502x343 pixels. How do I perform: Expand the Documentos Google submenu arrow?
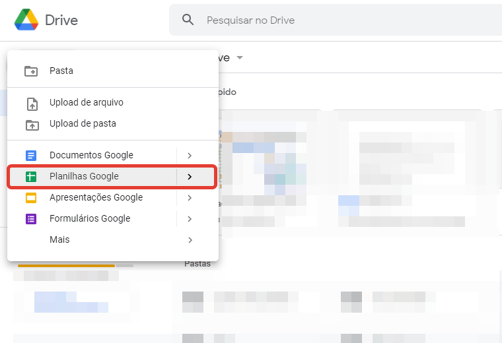point(190,156)
